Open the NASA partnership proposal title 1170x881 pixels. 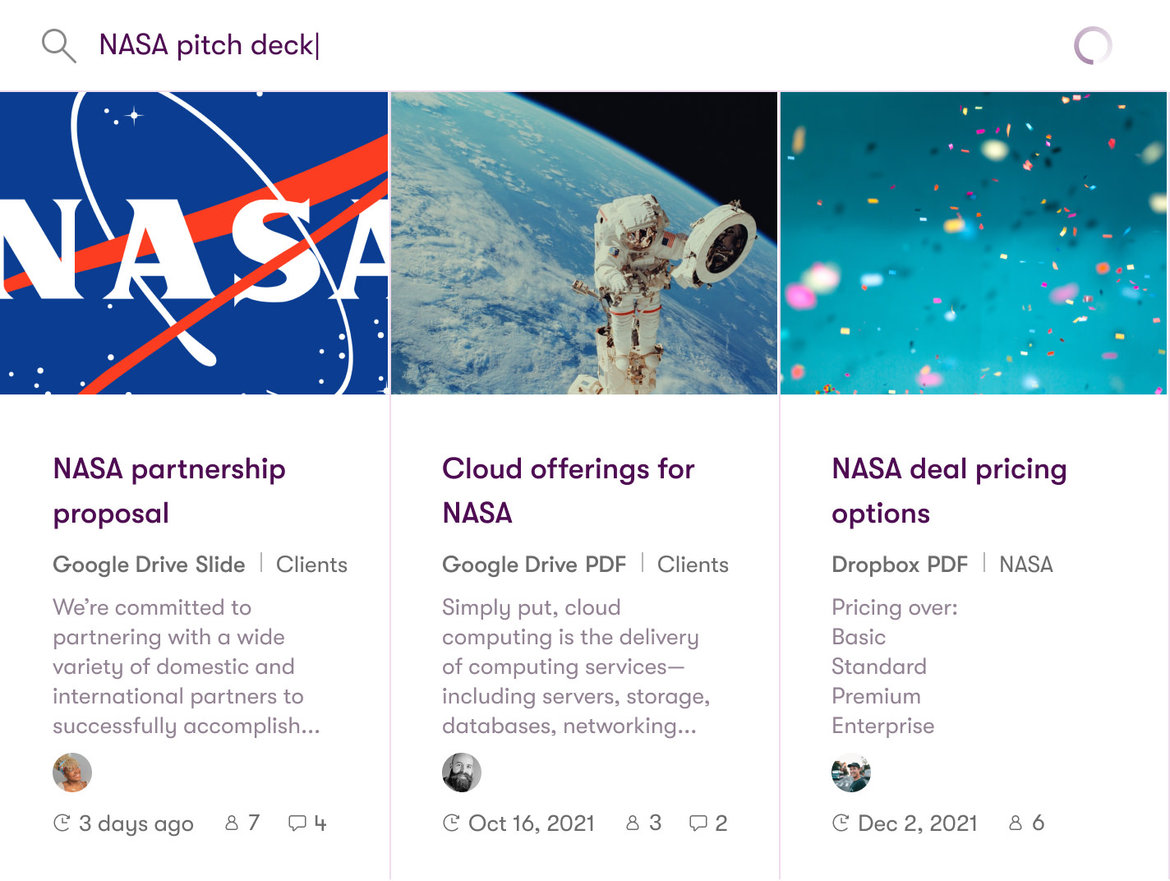click(x=169, y=491)
